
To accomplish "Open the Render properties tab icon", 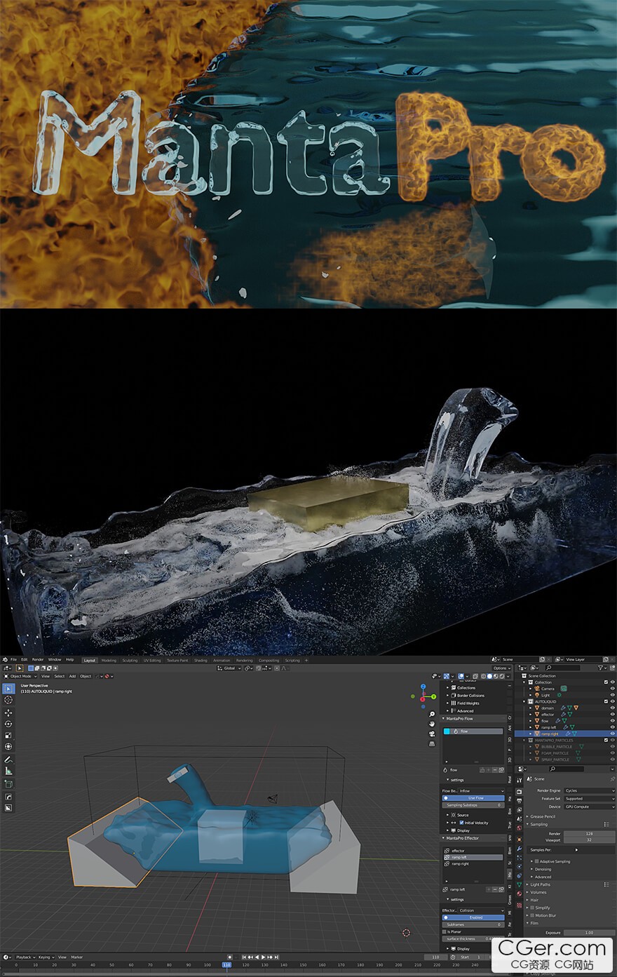I will coord(519,792).
